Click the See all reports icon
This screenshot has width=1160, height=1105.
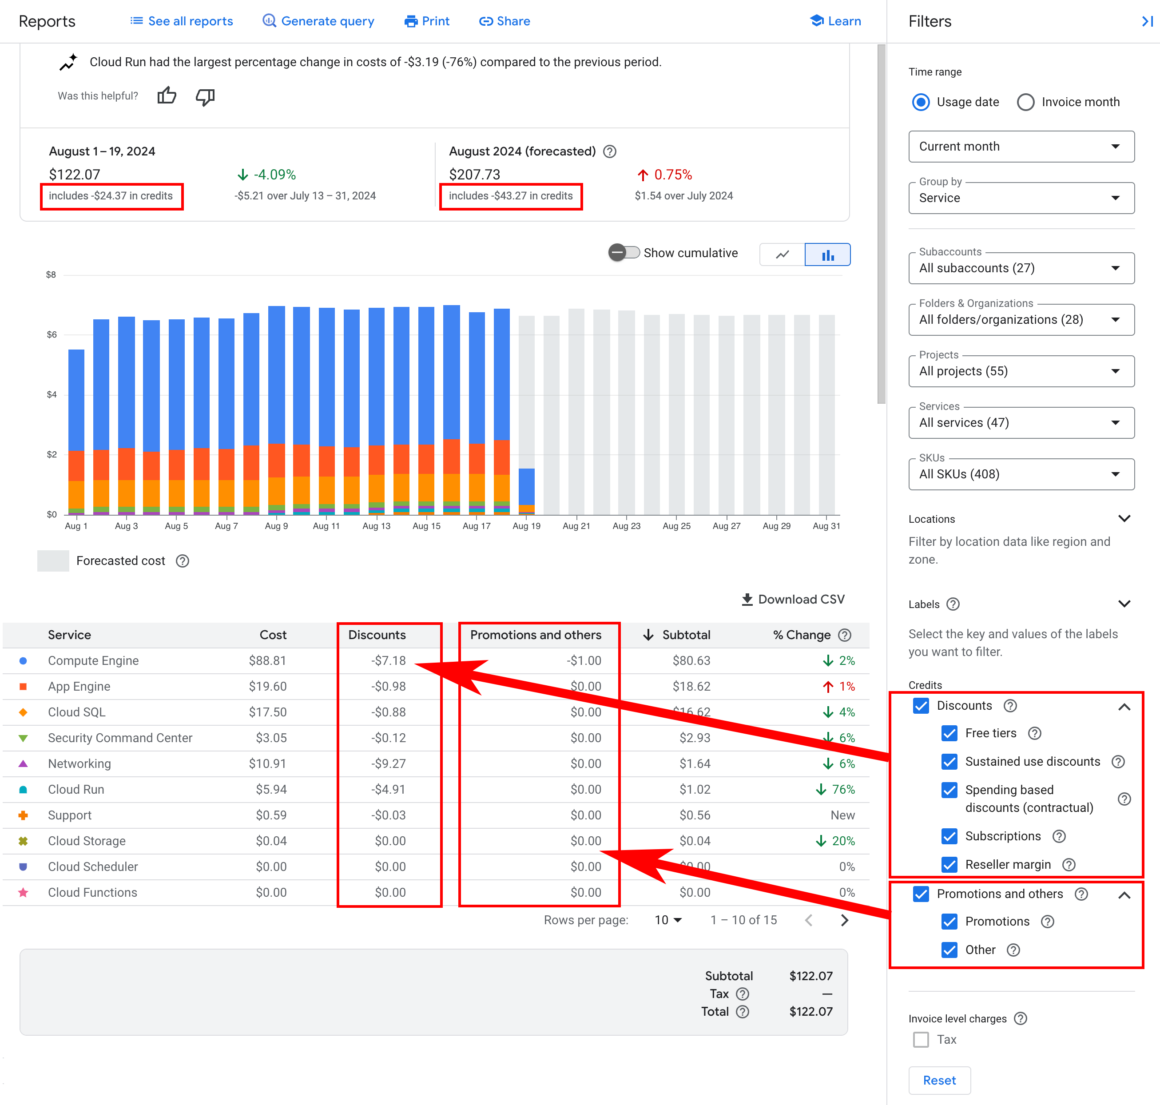[137, 21]
